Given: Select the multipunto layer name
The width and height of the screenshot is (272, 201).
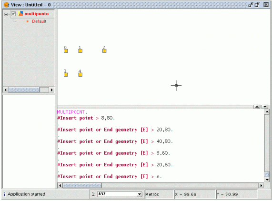Looking at the screenshot, I should point(36,14).
